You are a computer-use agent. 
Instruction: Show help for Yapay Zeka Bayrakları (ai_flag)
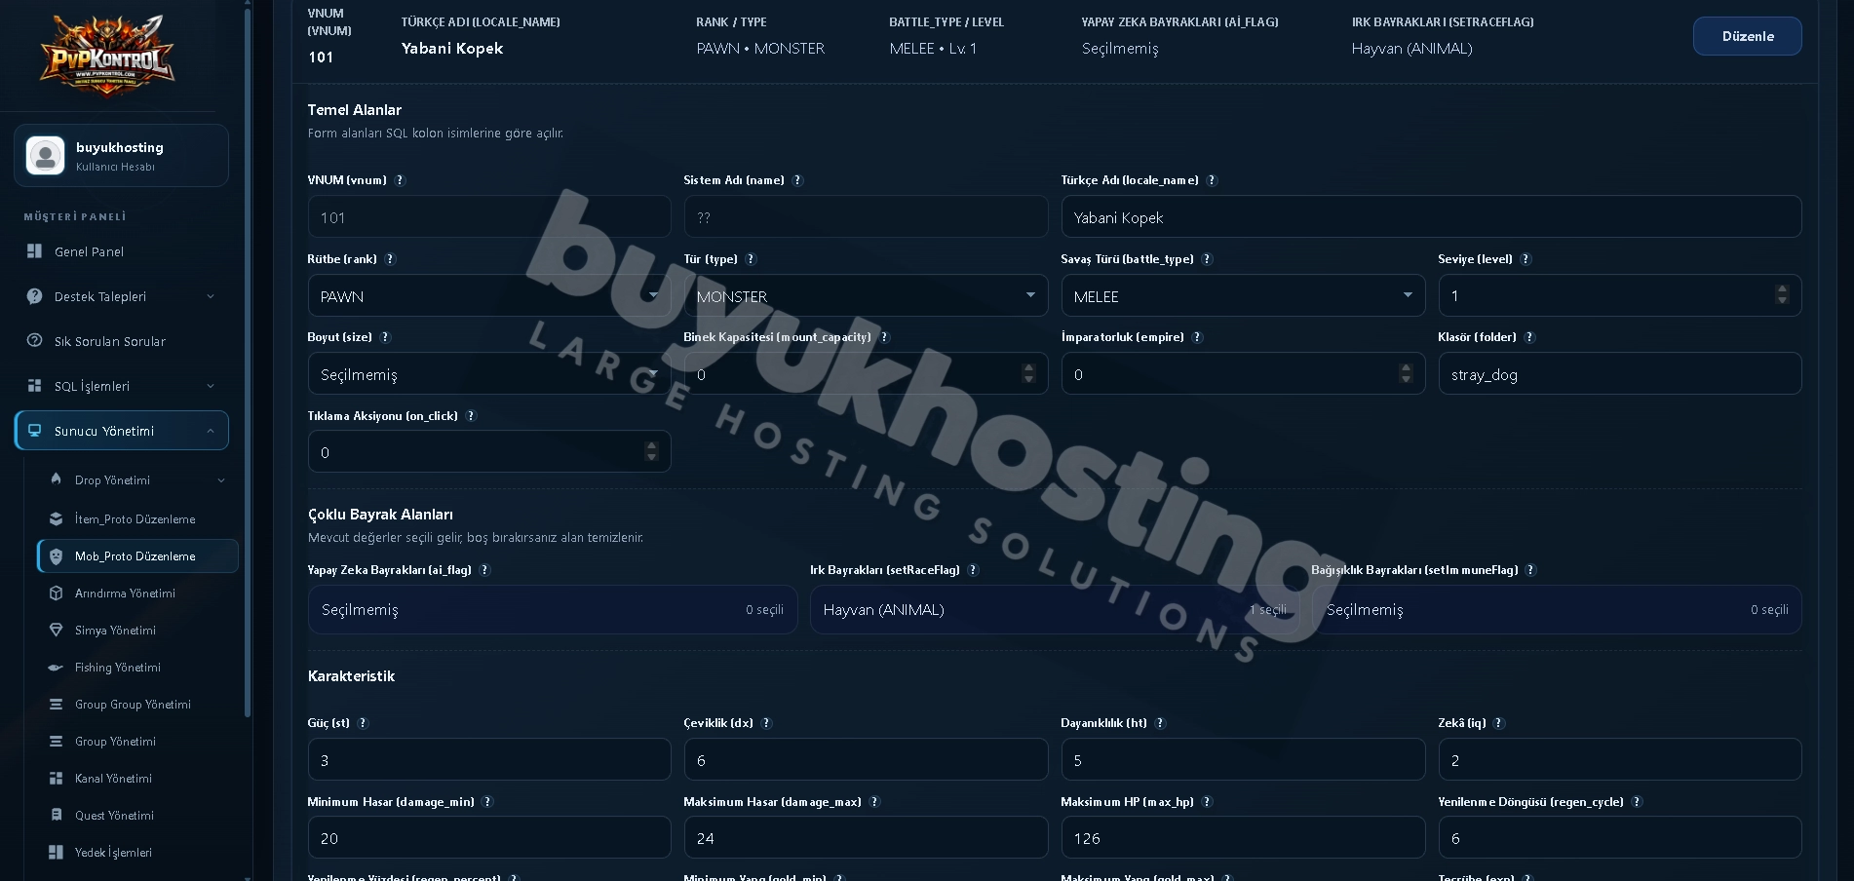point(484,570)
